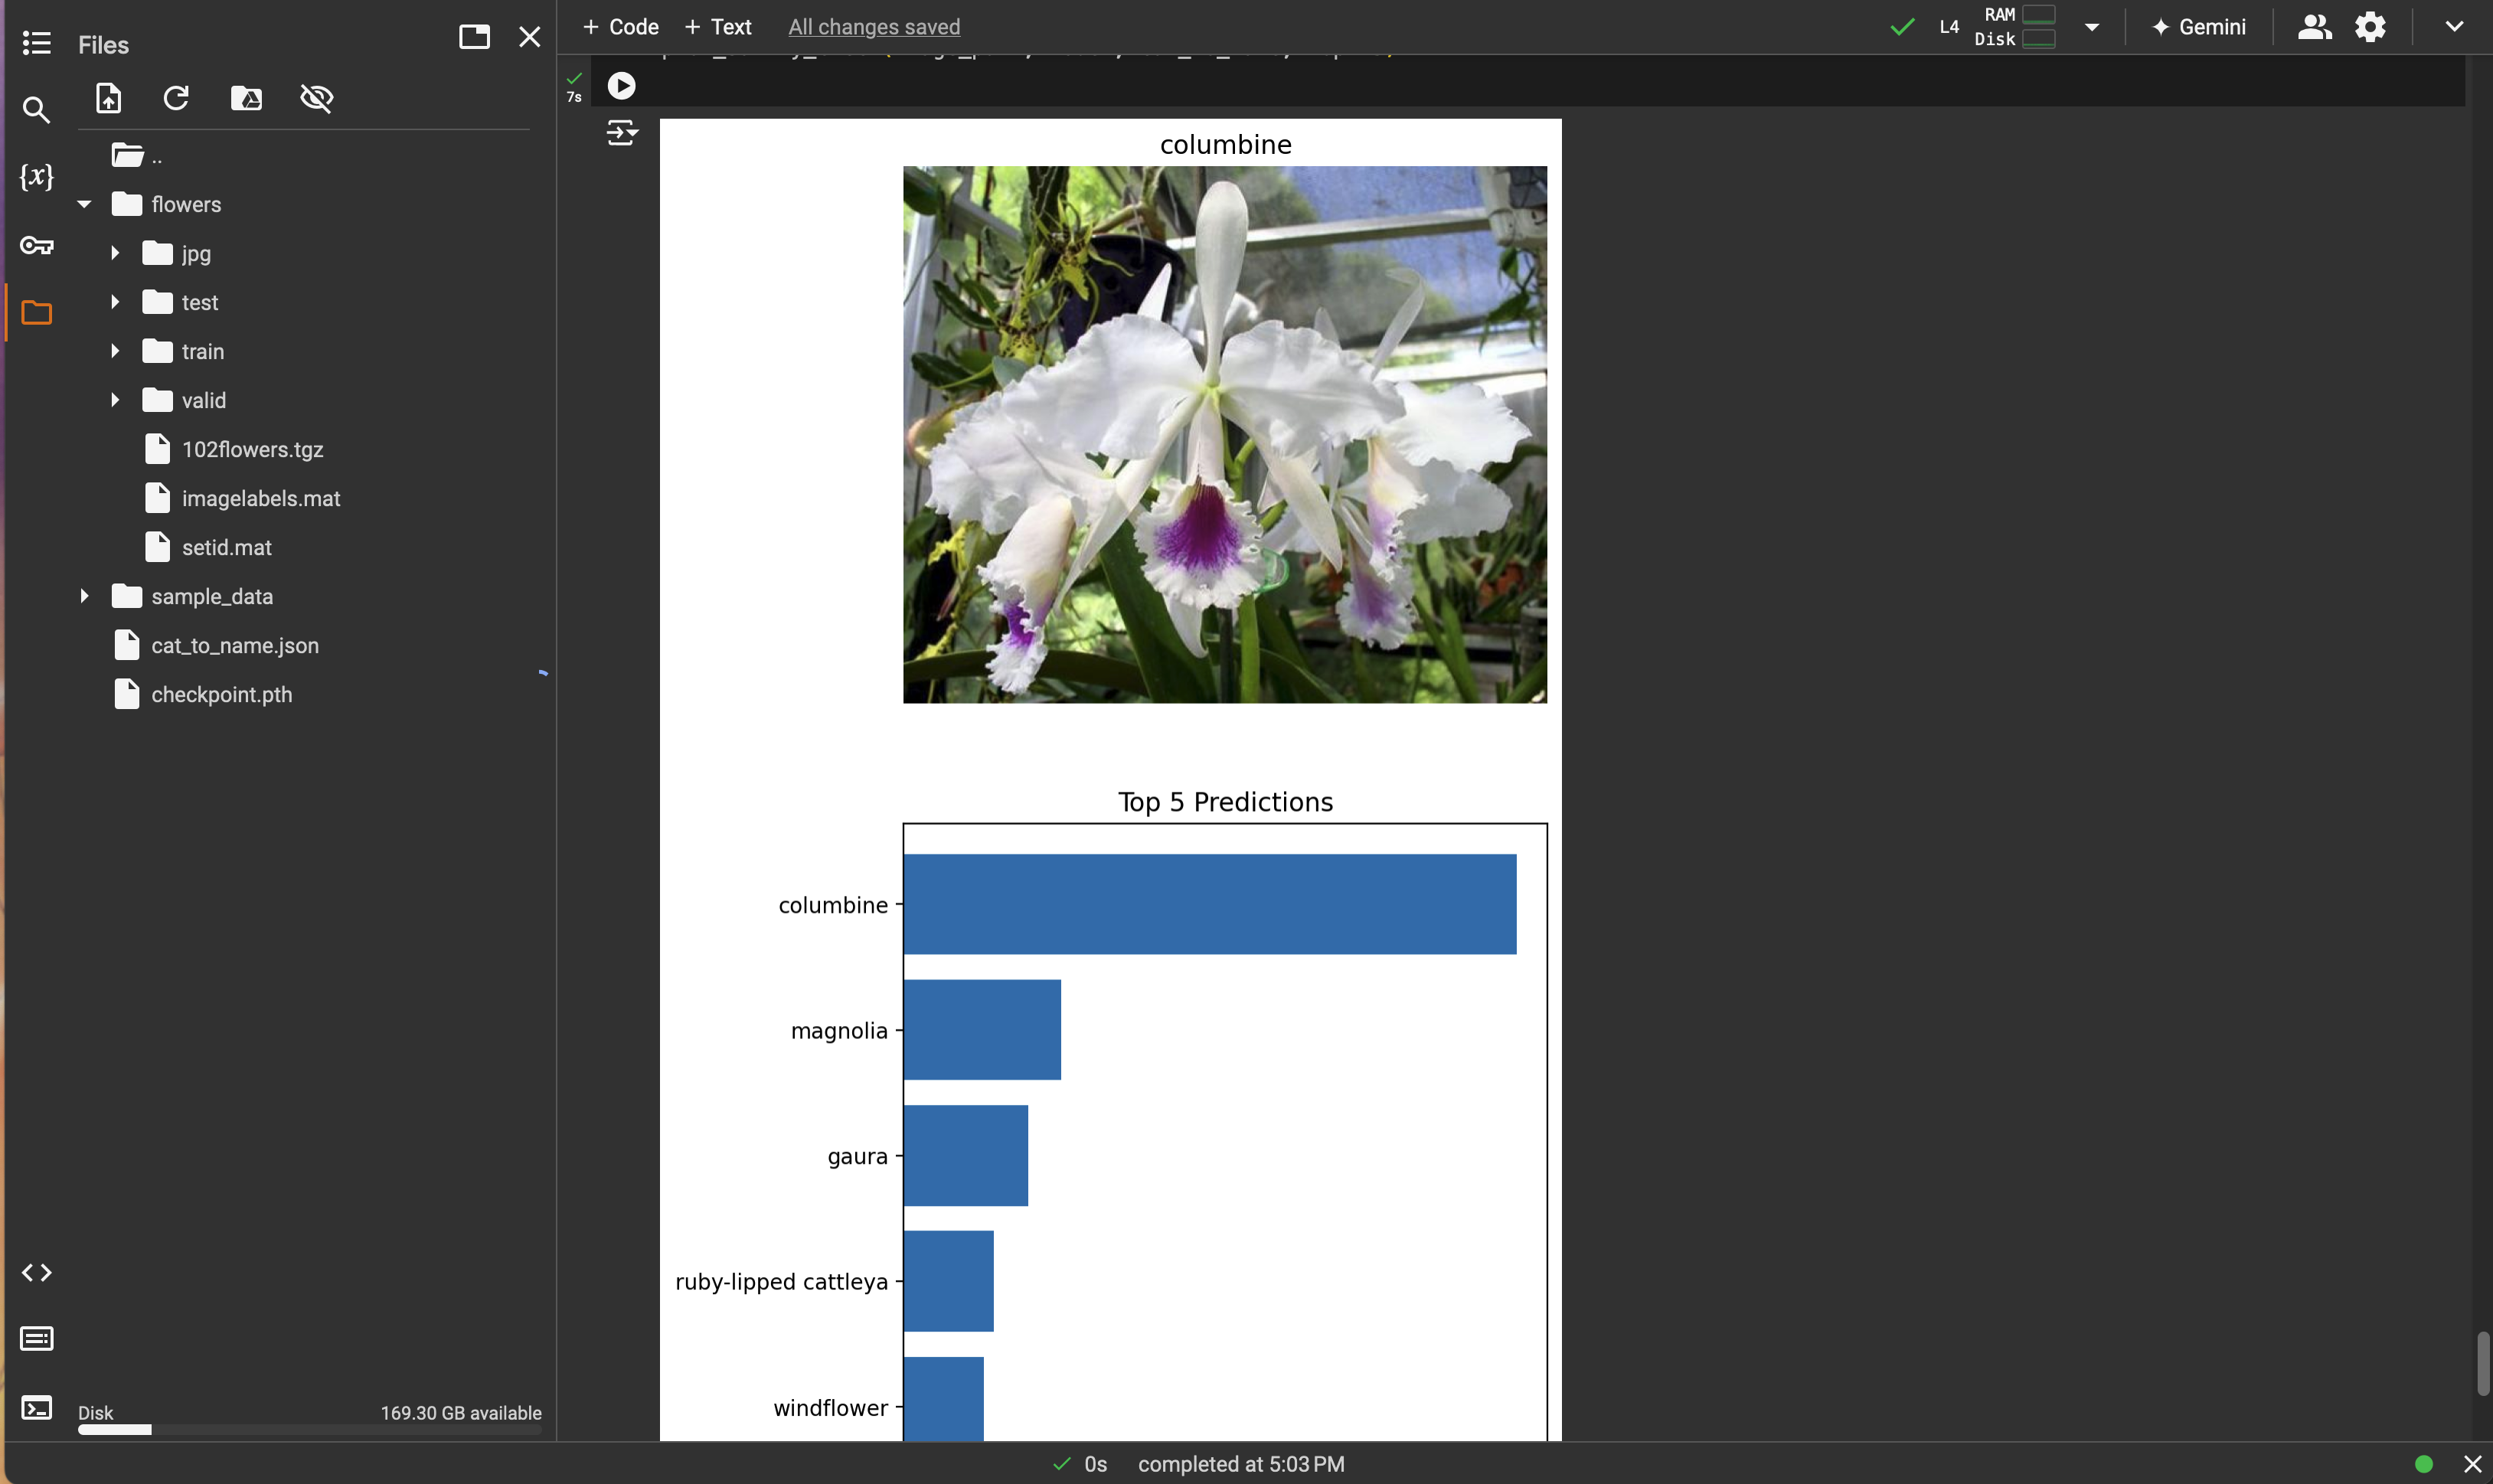
Task: Toggle show hidden files eye icon
Action: 317,98
